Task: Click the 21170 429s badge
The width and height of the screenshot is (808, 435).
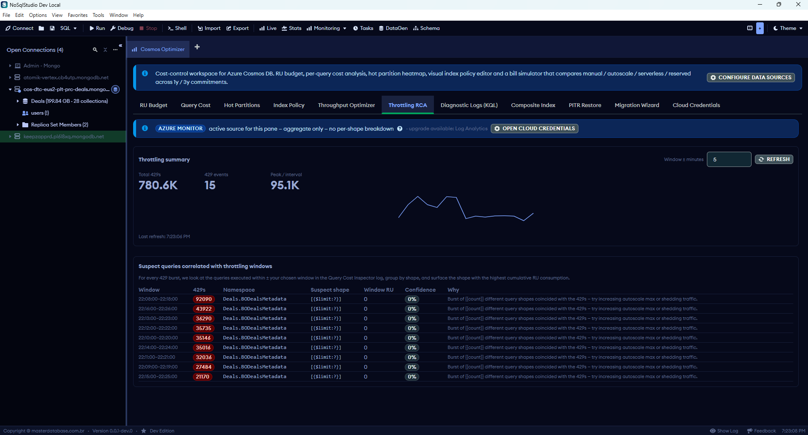Action: tap(203, 377)
